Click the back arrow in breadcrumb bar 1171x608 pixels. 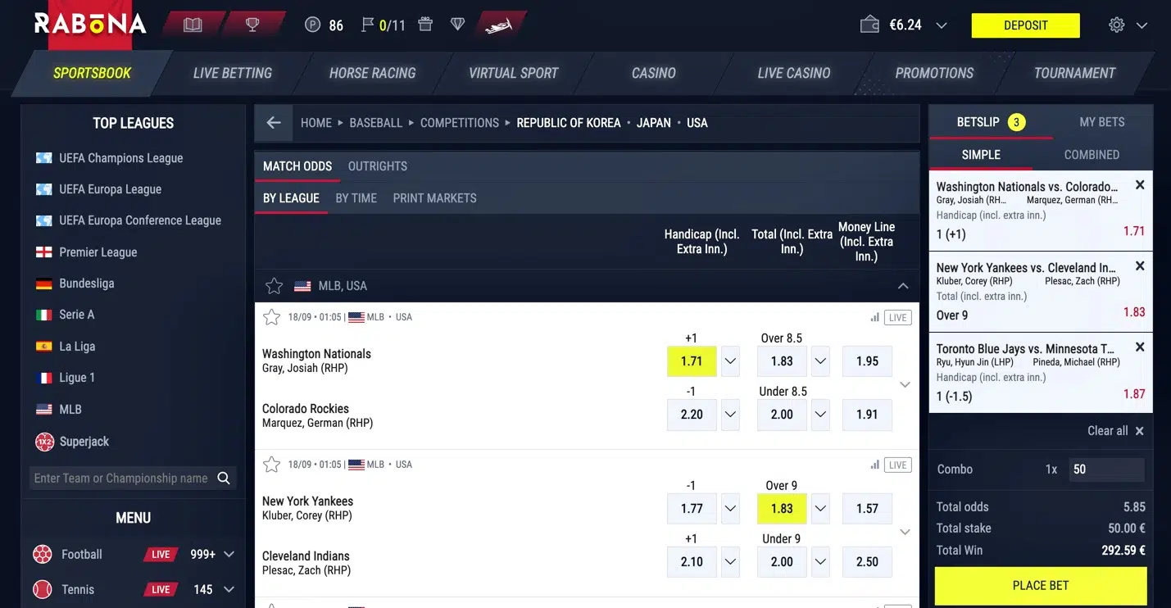[274, 123]
